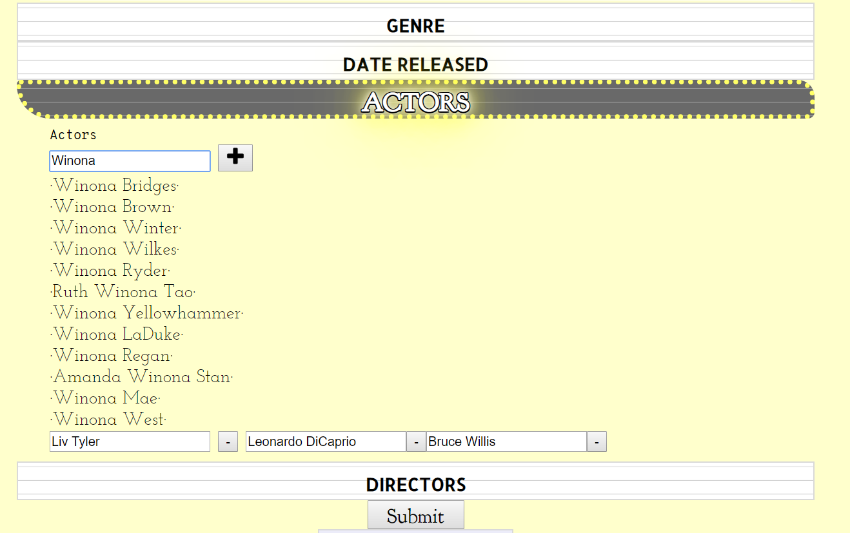Expand the Date Released section
850x533 pixels.
[415, 64]
